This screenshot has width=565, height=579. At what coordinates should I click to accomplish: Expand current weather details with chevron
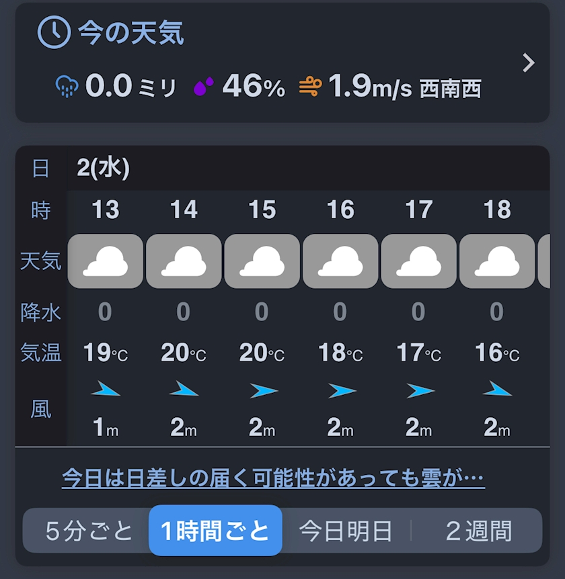tap(529, 63)
